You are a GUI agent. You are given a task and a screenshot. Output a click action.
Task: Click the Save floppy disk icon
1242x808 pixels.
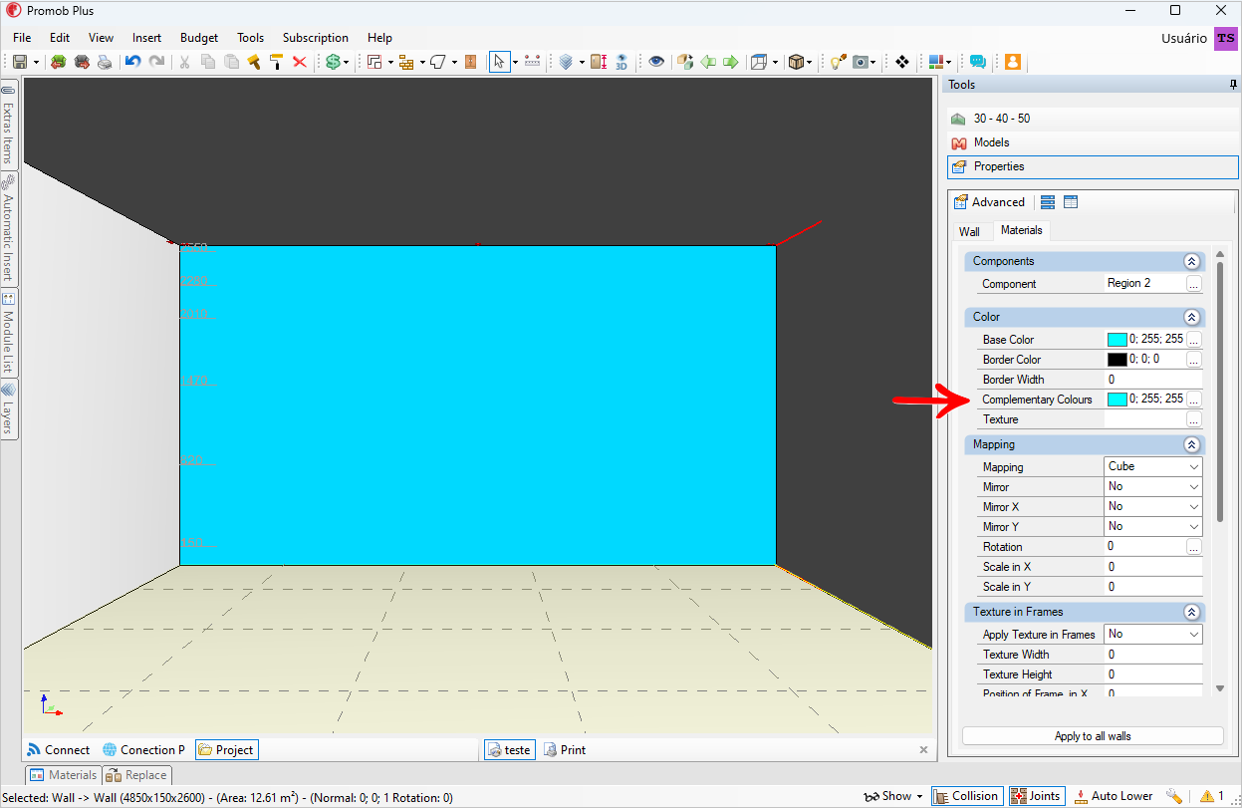(19, 62)
